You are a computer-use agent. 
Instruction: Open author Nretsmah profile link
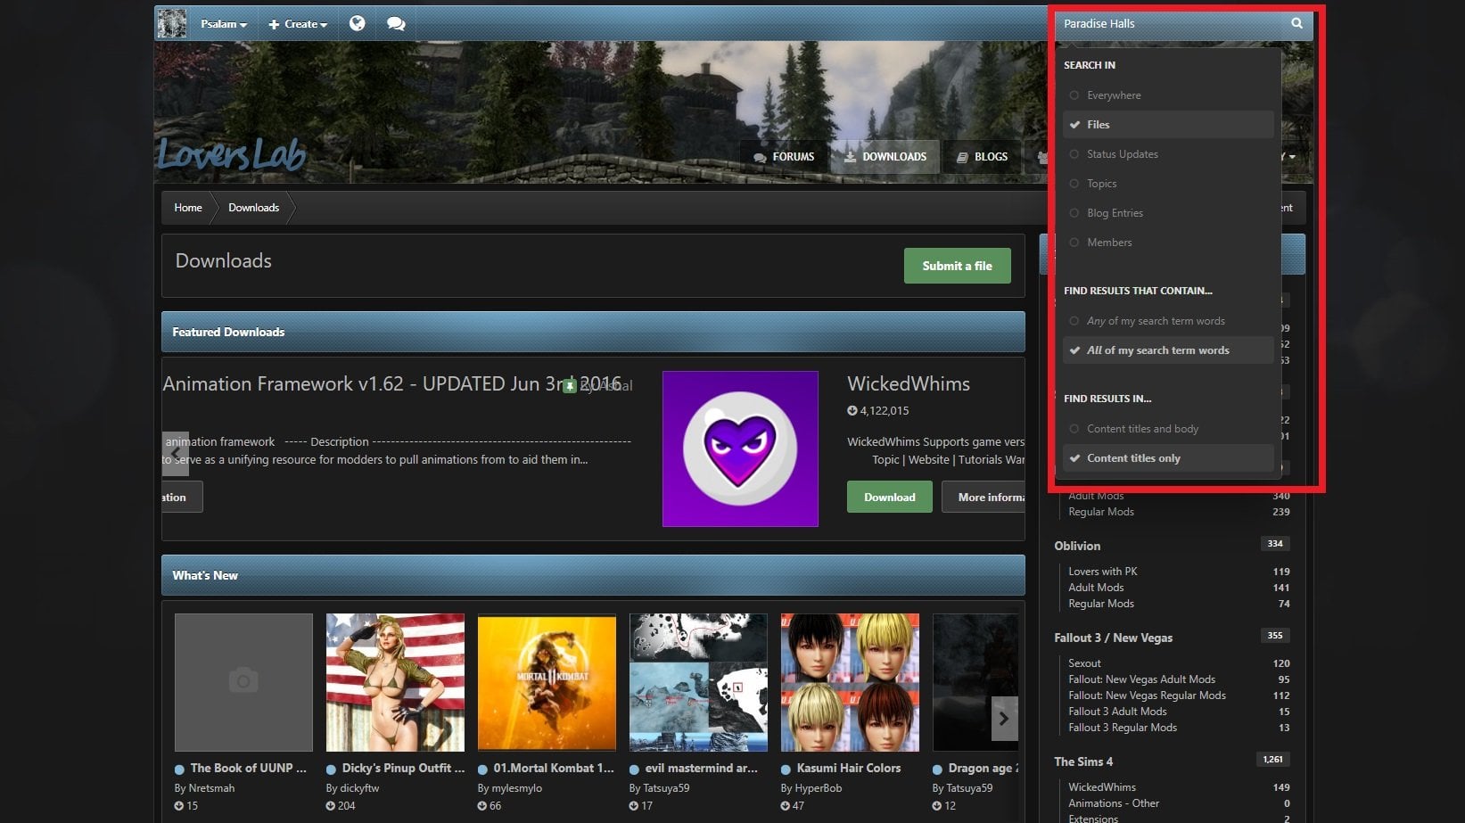point(211,788)
